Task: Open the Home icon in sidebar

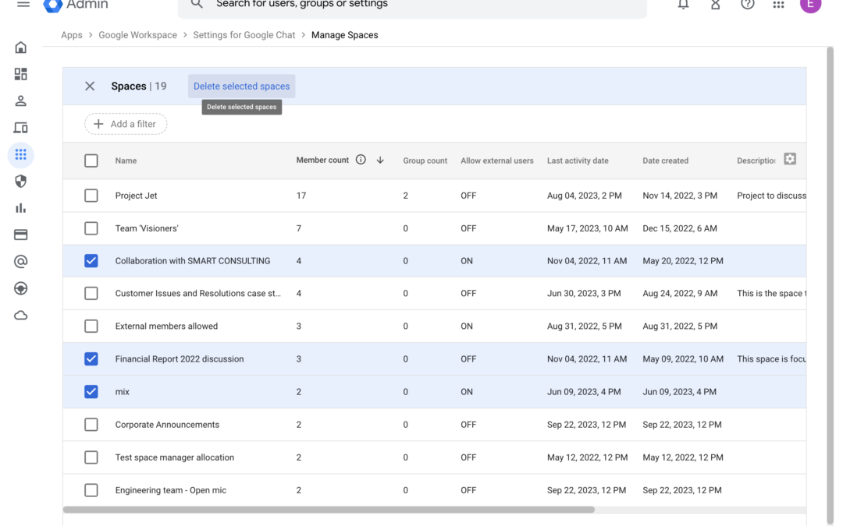Action: pos(20,48)
